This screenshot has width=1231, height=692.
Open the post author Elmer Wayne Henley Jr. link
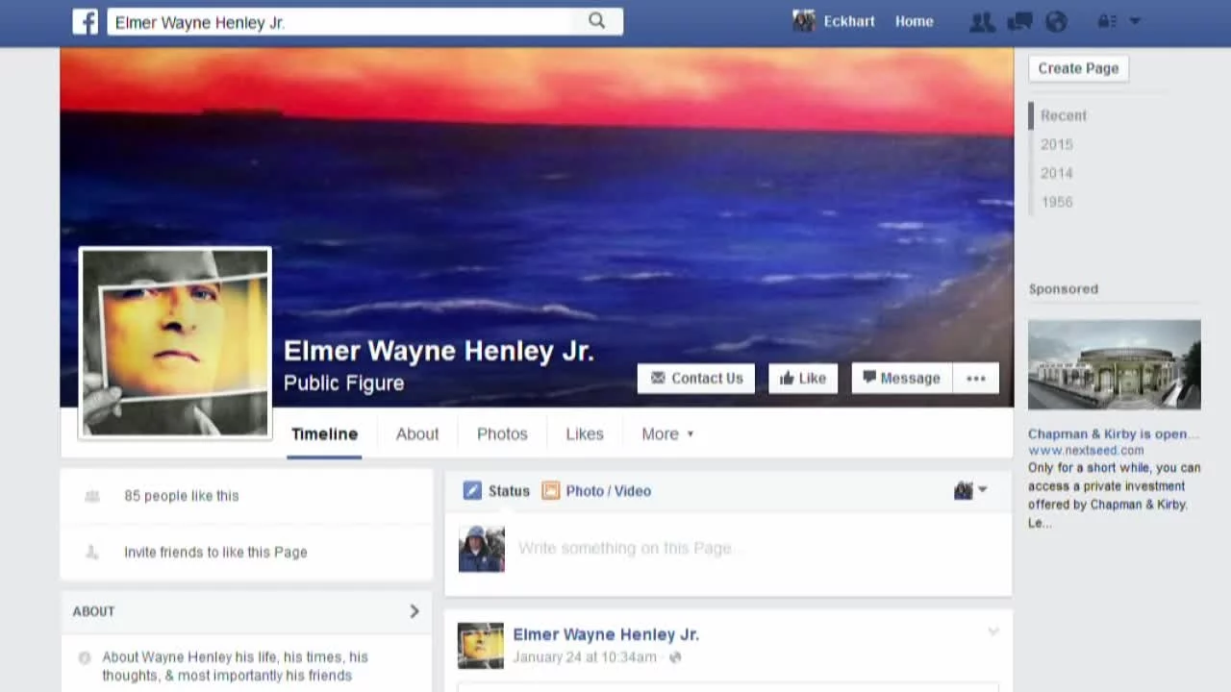[606, 634]
